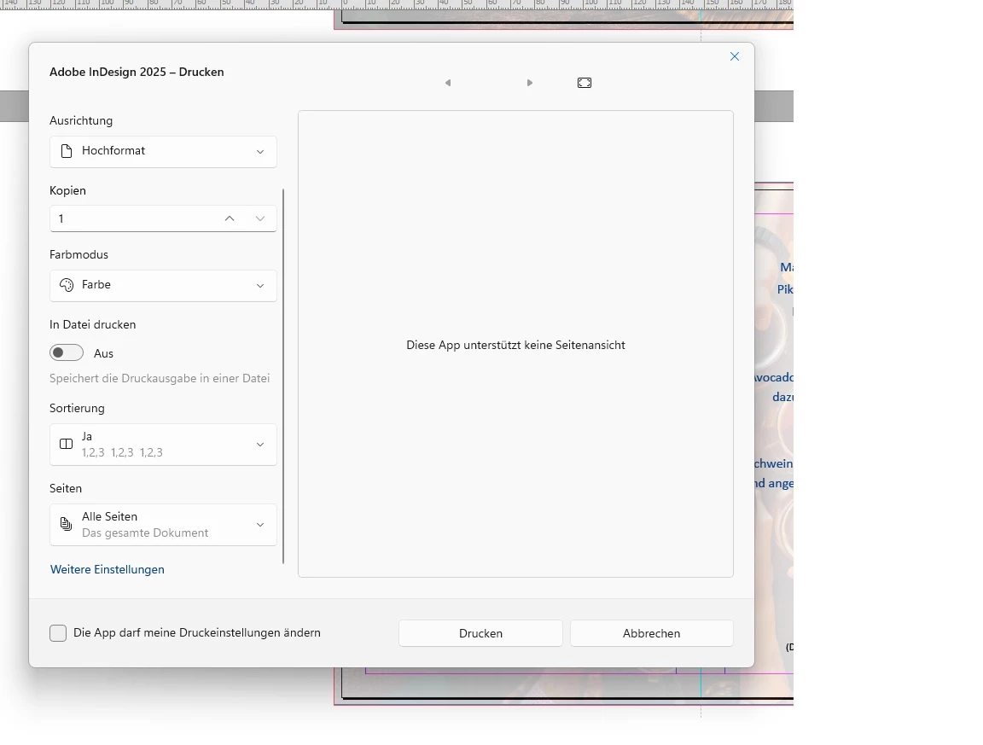Click the collation icon next to Ja

[x=66, y=444]
